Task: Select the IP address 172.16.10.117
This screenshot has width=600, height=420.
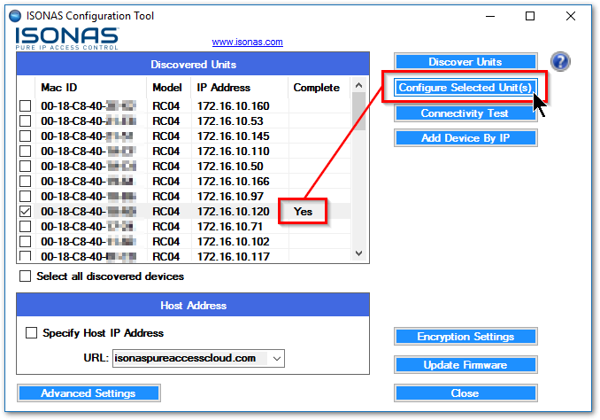Action: [x=234, y=256]
